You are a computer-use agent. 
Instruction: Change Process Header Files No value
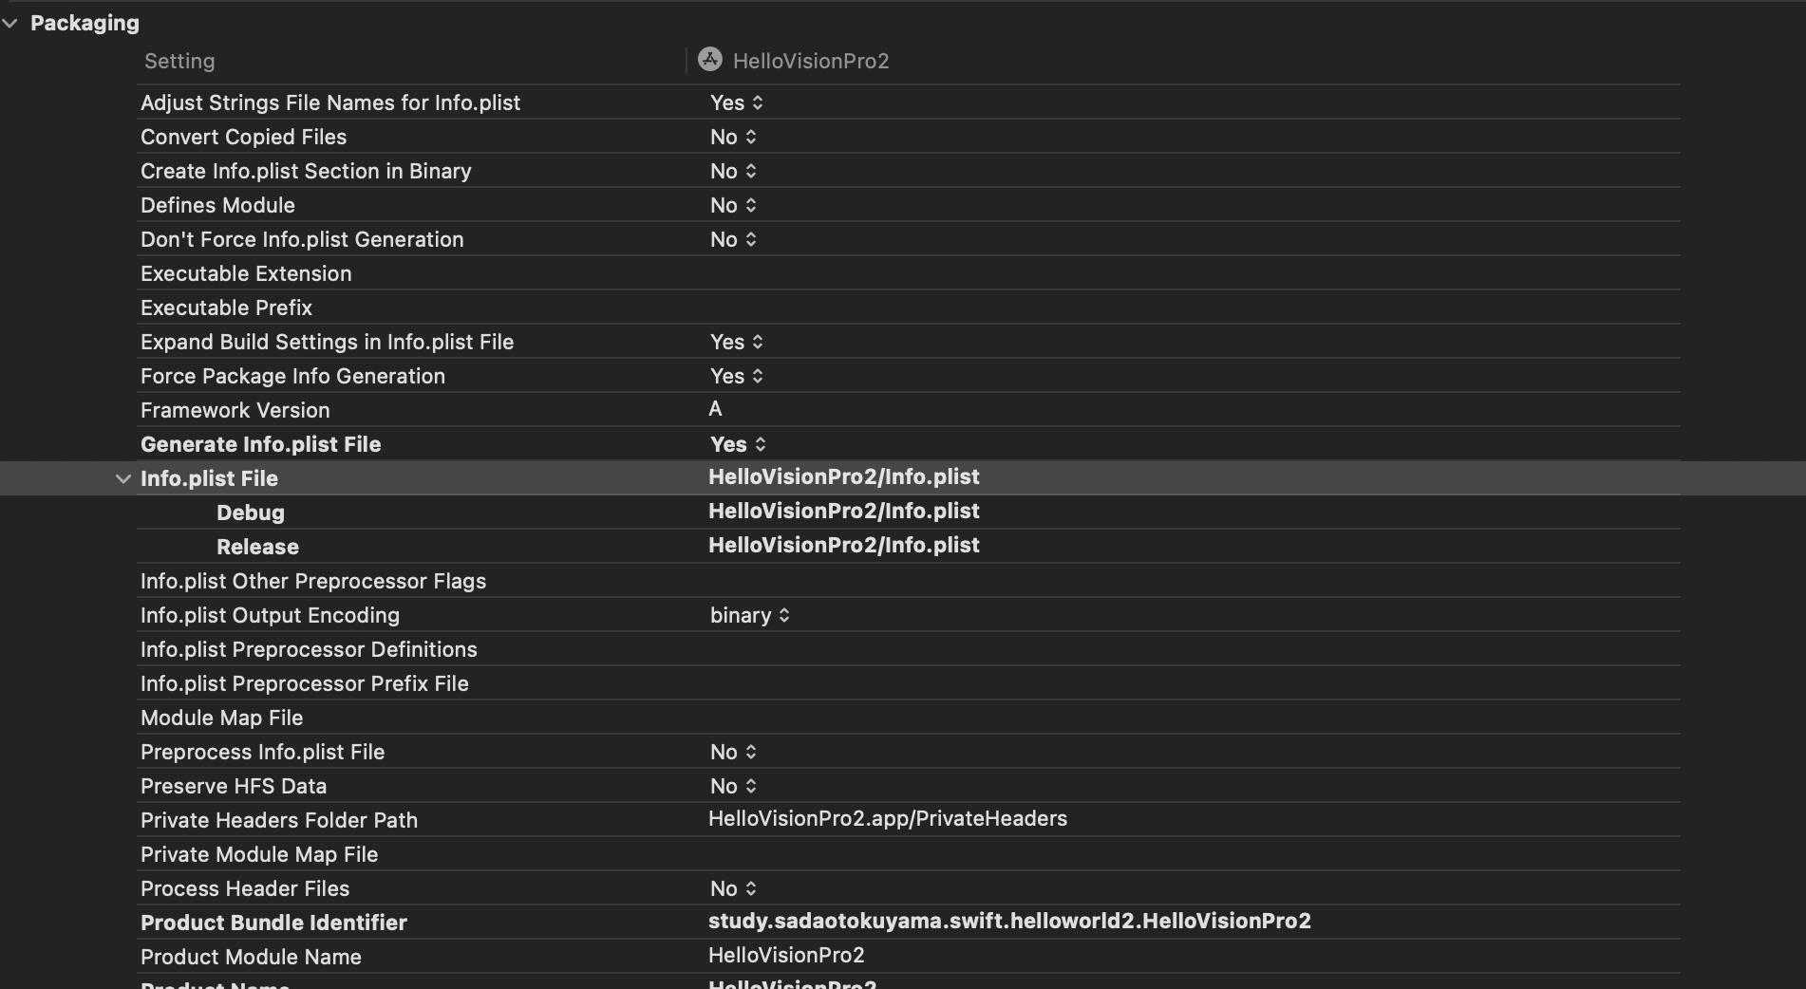(733, 888)
